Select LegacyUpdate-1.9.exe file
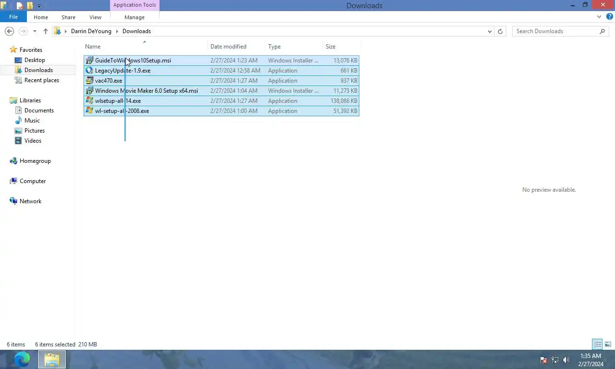The height and width of the screenshot is (369, 615). 221,71
